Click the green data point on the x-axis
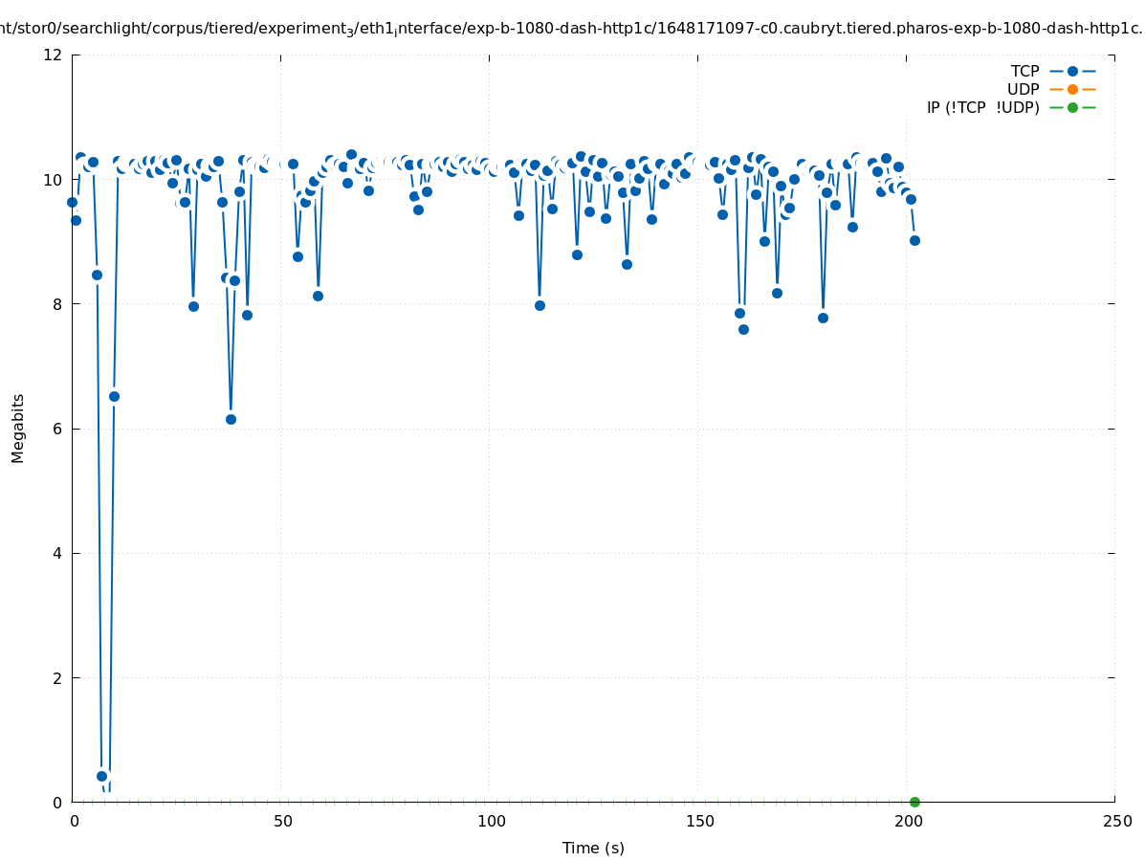The width and height of the screenshot is (1145, 861). 914,802
